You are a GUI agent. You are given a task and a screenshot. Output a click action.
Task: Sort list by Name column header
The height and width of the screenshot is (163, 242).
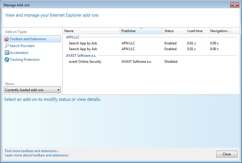pyautogui.click(x=91, y=31)
